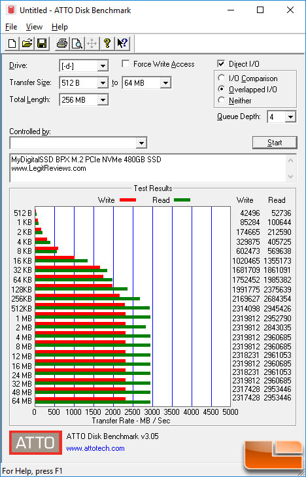Choose the Neither radio option
Screen dimensions: 306x477
coord(221,100)
